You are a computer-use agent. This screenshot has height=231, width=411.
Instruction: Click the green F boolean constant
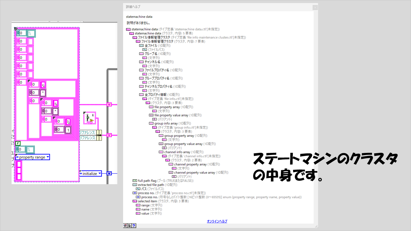18,143
